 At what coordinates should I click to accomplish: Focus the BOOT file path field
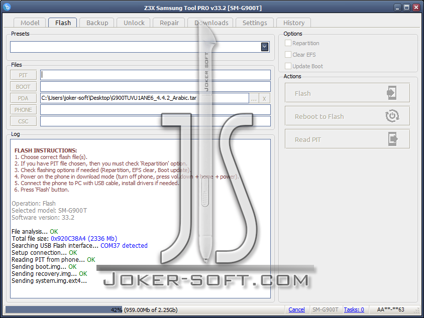tap(155, 87)
